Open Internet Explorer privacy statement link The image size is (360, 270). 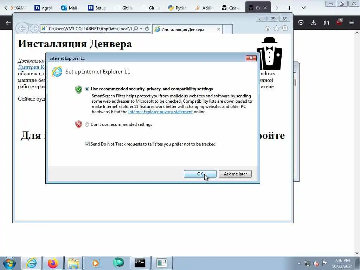pos(160,112)
